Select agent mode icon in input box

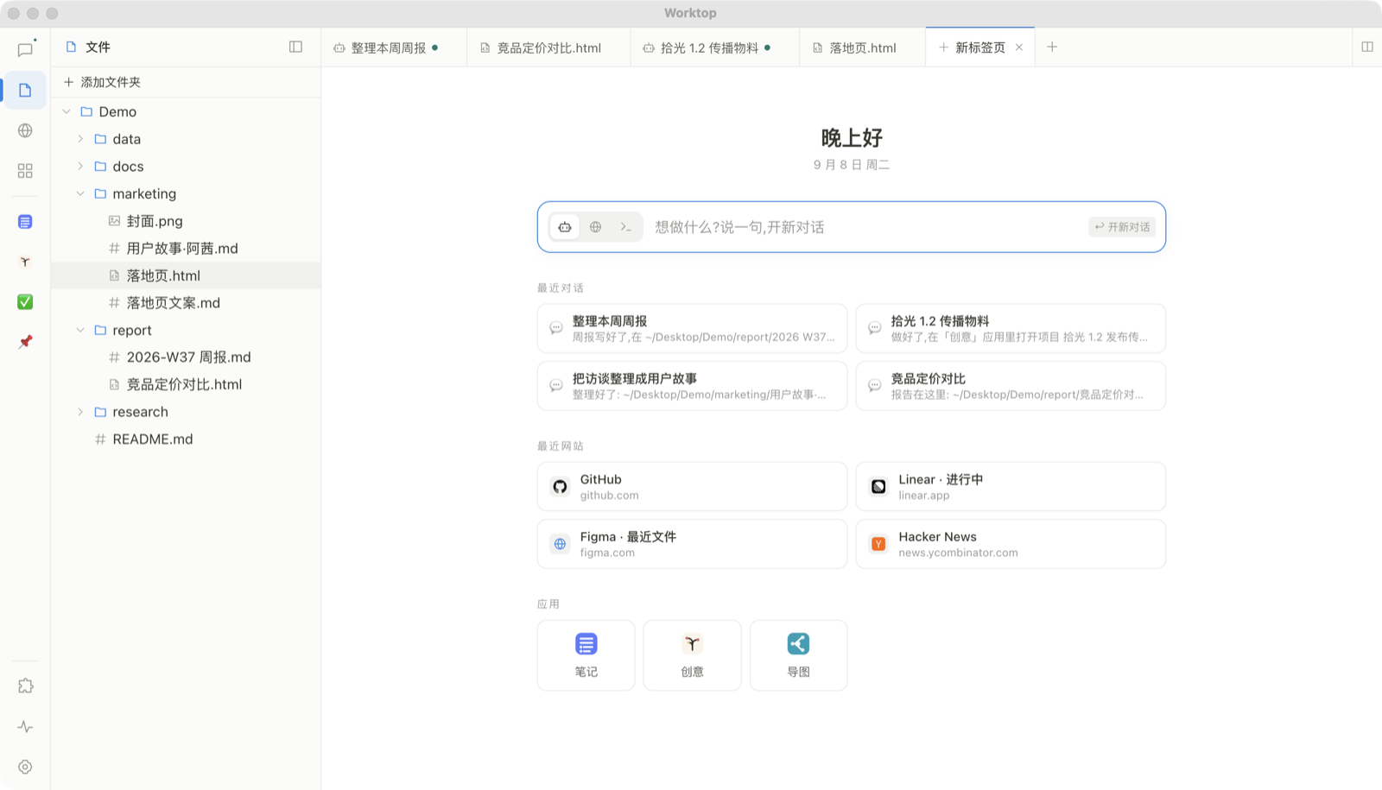click(x=565, y=227)
